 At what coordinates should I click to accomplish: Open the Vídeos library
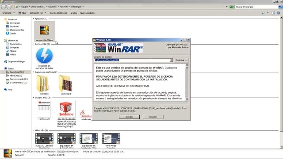[x=11, y=54]
